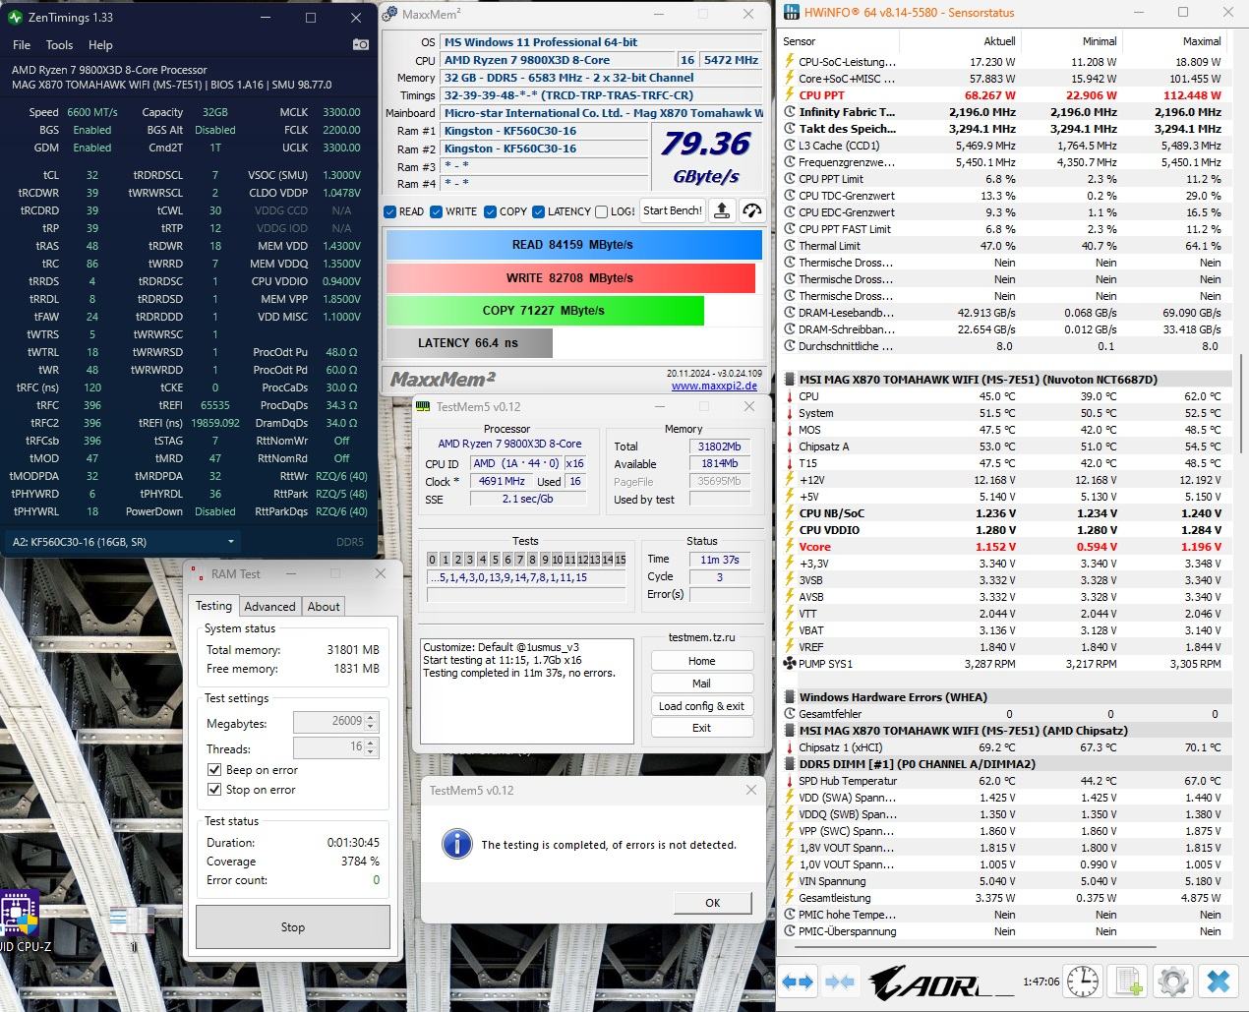Toggle Beep on error checkbox
Screen dimensions: 1249x1012
tap(214, 770)
